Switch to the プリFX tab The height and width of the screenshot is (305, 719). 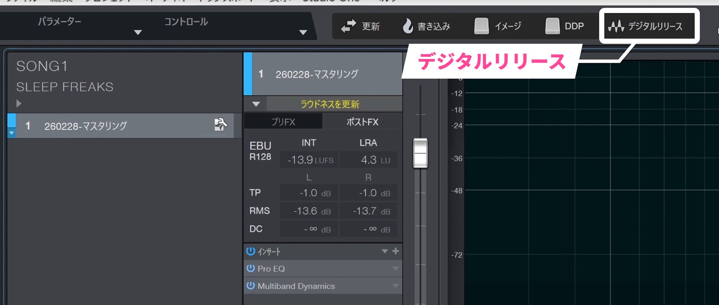tap(283, 122)
